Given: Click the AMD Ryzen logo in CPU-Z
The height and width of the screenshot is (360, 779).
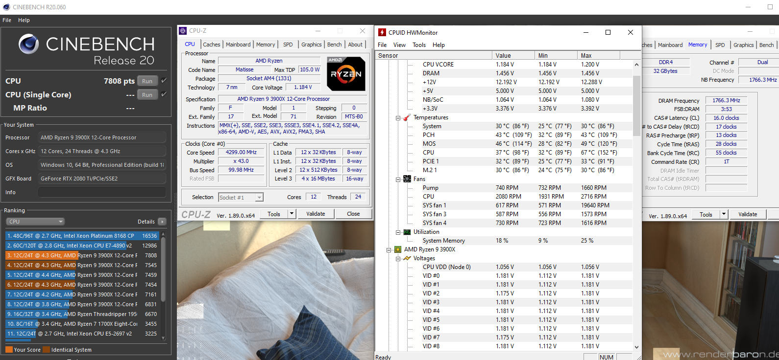Looking at the screenshot, I should click(346, 73).
